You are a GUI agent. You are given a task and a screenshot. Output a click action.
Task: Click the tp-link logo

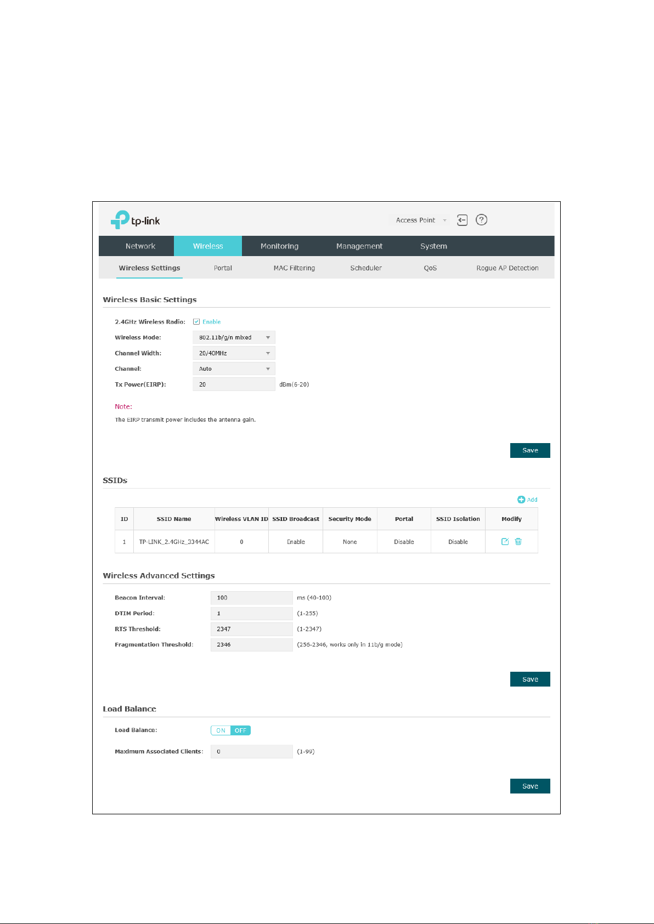[x=135, y=220]
